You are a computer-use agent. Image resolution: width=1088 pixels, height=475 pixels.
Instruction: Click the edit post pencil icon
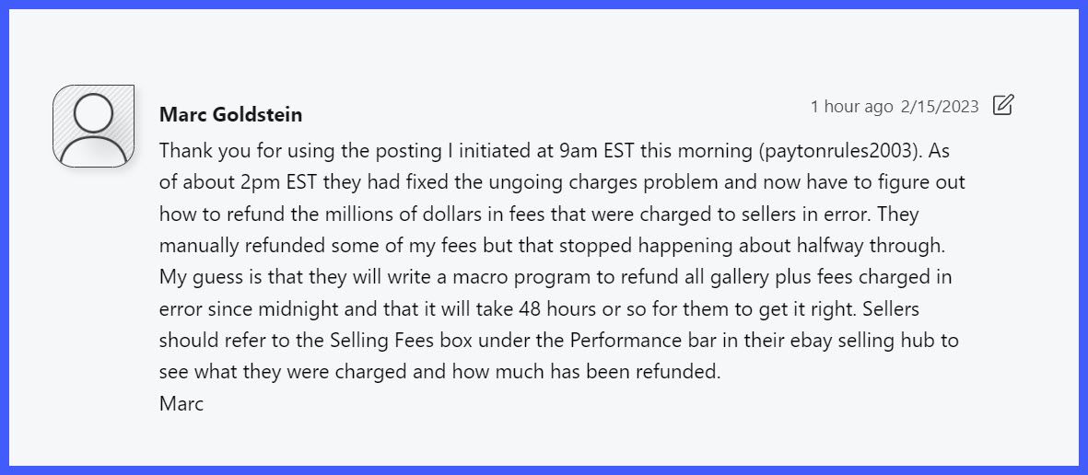[1002, 105]
